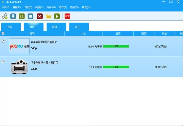Image resolution: width=183 pixels, height=126 pixels.
Task: Open the download folder icon
Action: (48, 16)
